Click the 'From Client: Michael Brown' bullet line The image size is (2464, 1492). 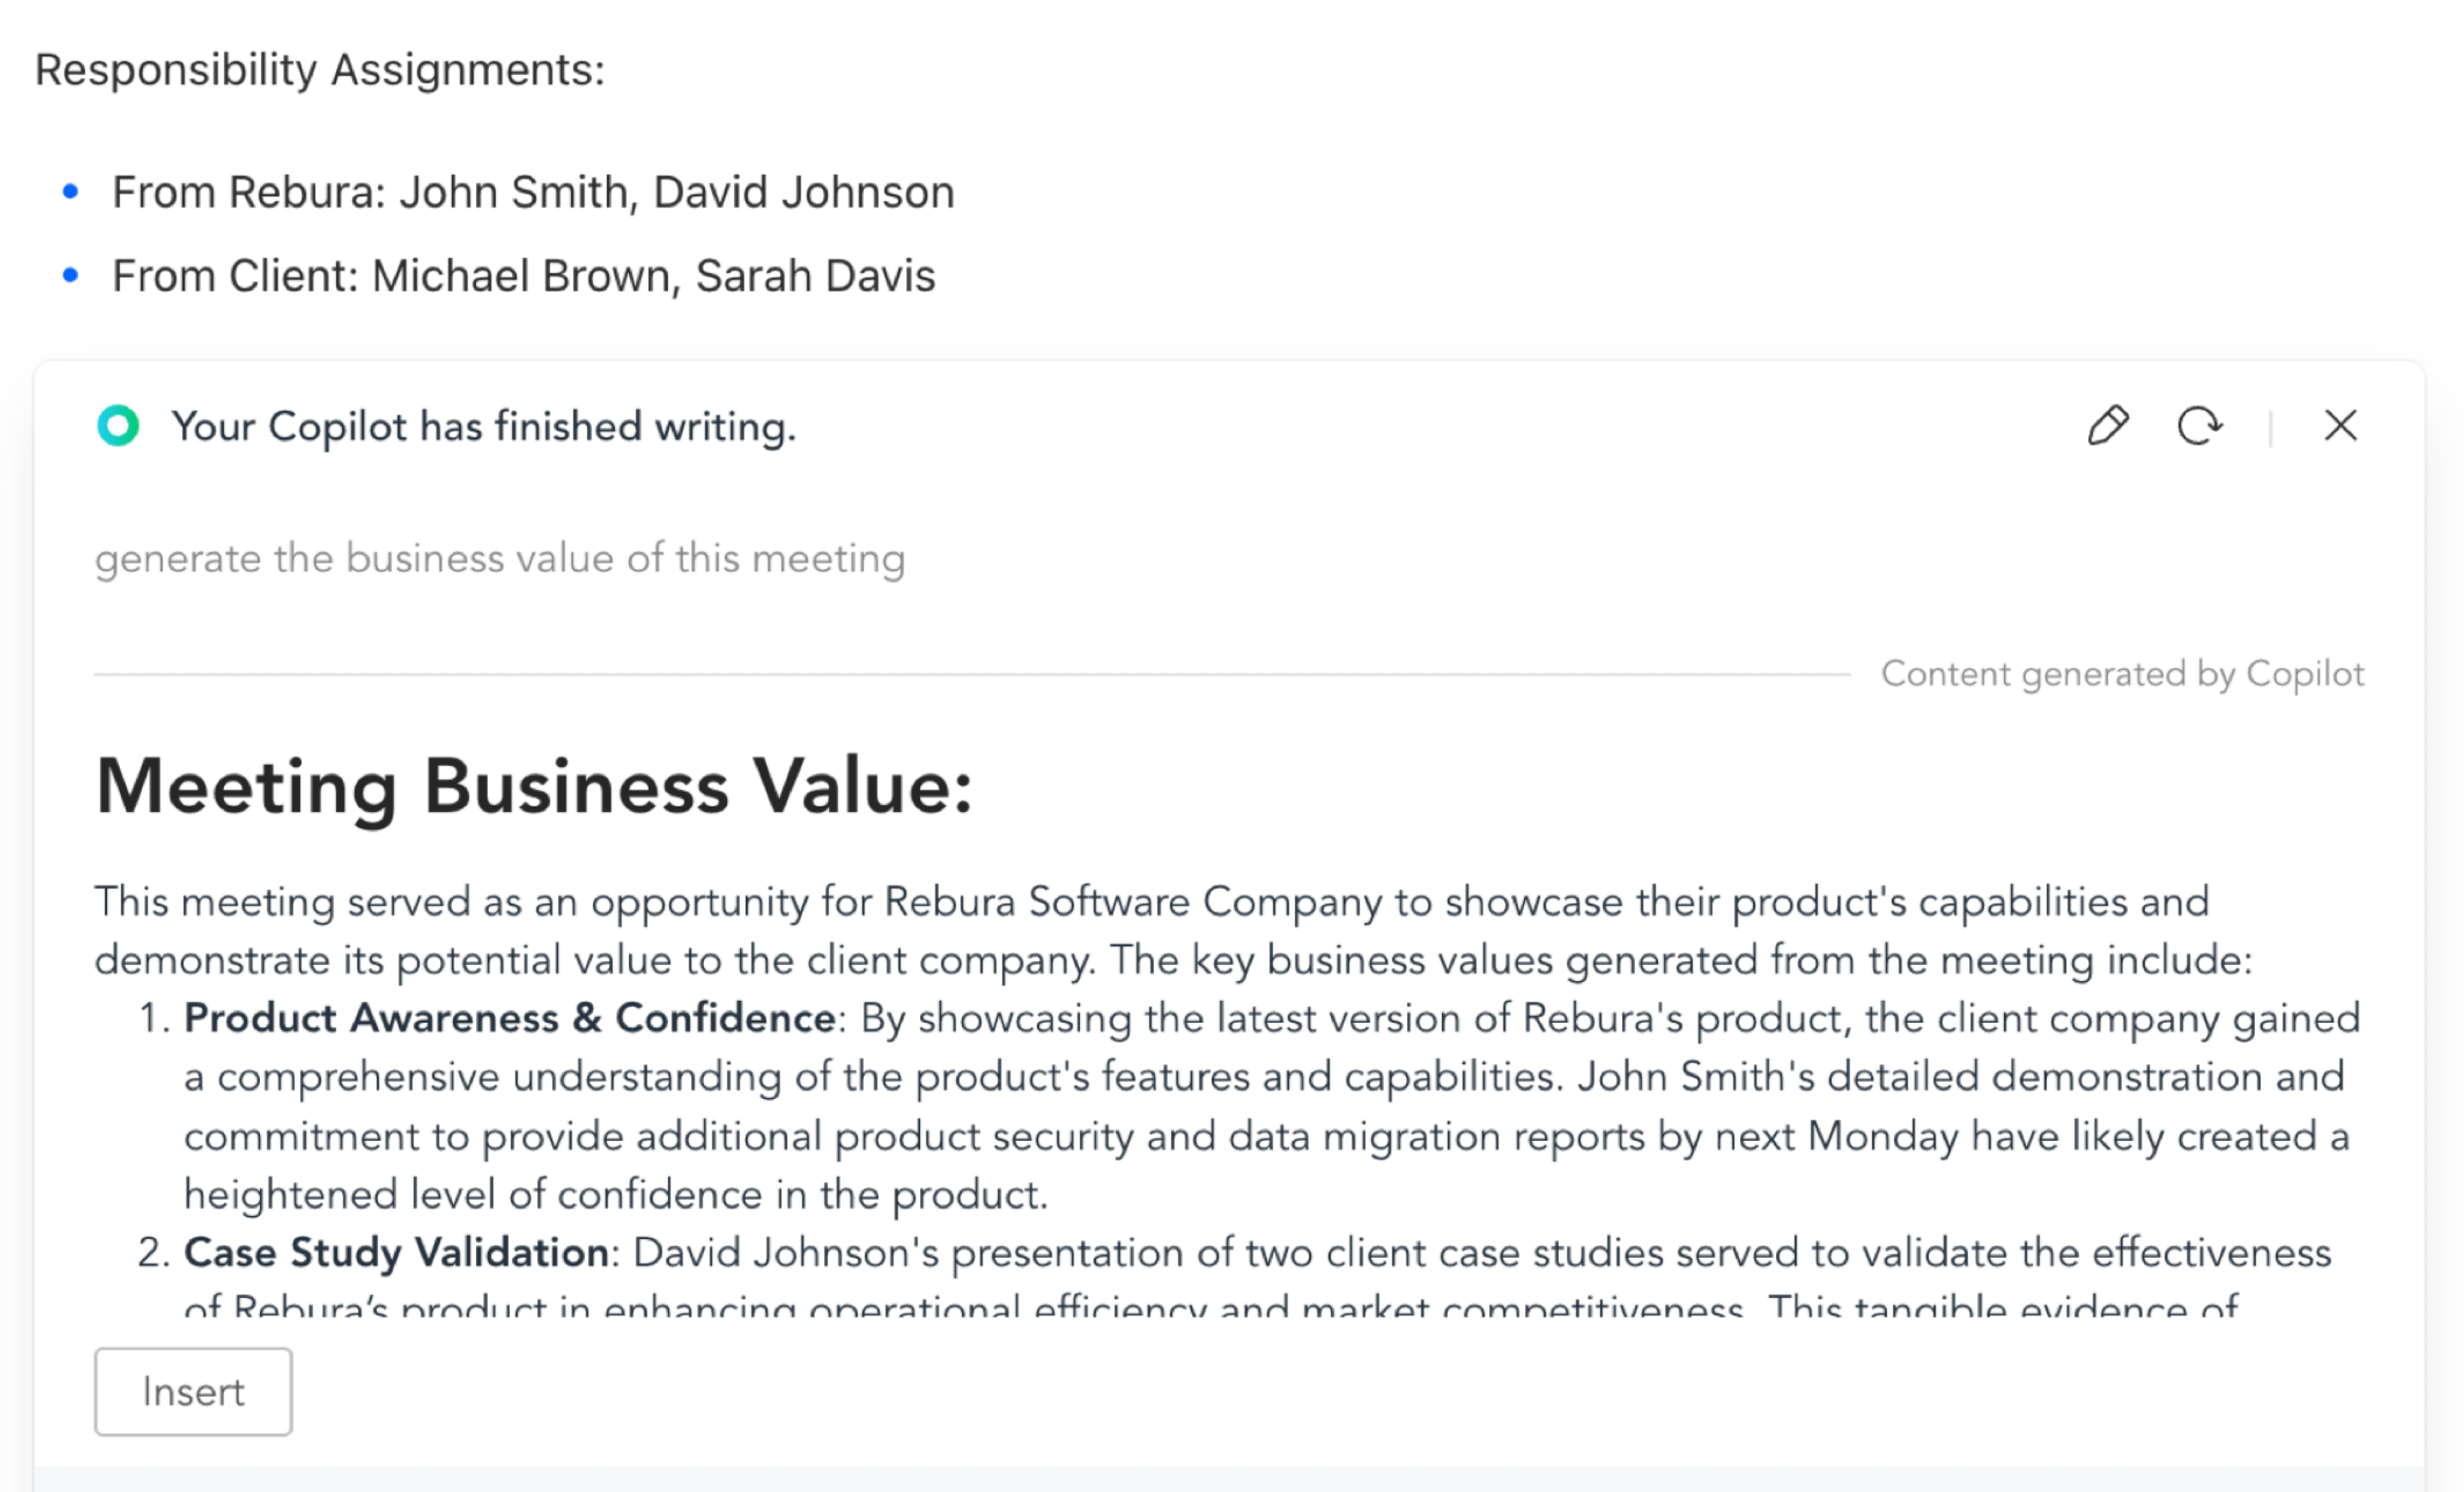(523, 276)
